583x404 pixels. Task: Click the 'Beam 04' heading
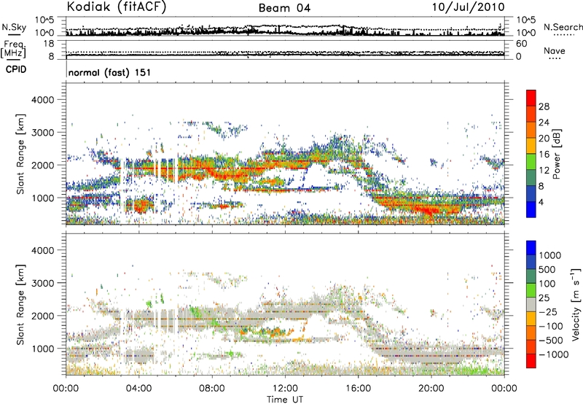point(284,8)
